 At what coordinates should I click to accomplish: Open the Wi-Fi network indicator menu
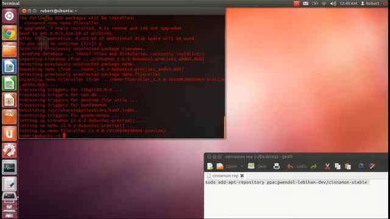coord(324,4)
